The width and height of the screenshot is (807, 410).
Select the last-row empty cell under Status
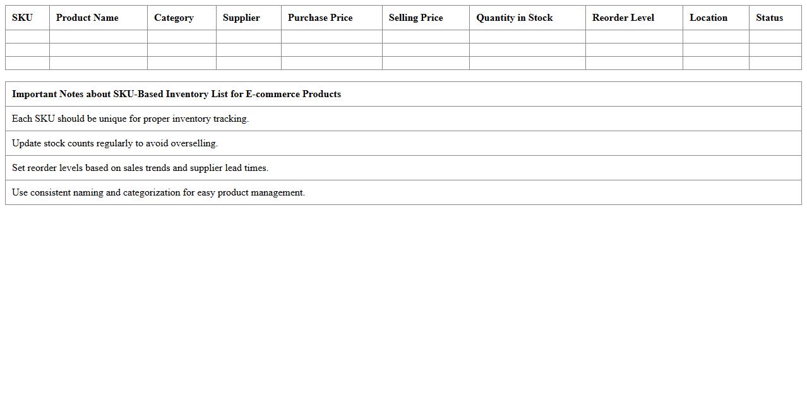(775, 63)
